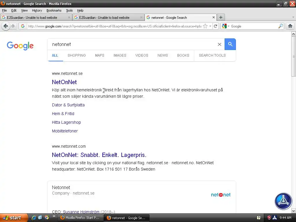The height and width of the screenshot is (222, 296).
Task: Open the Hem & Fritid sitelink
Action: click(x=63, y=114)
